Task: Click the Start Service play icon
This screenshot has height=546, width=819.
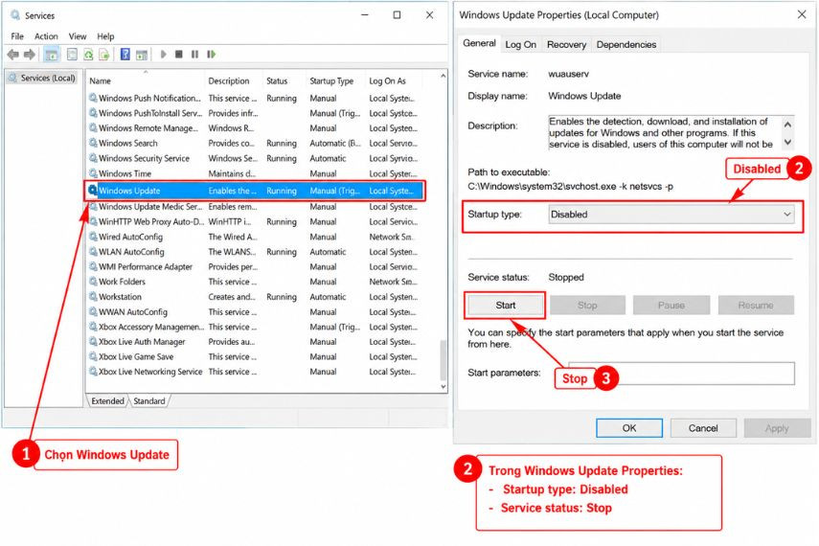Action: pos(163,55)
